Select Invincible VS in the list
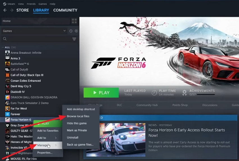The image size is (239, 161). [19, 147]
